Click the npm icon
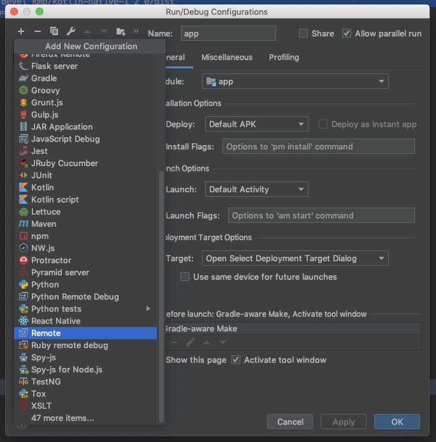 [24, 236]
